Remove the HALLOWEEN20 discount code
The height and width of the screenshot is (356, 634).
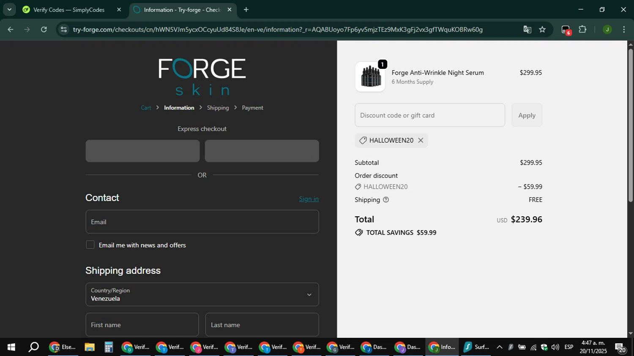pyautogui.click(x=421, y=141)
